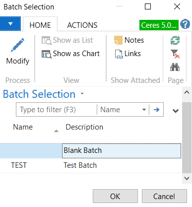Open the blue application menu dropdown
The height and width of the screenshot is (207, 192).
(10, 24)
